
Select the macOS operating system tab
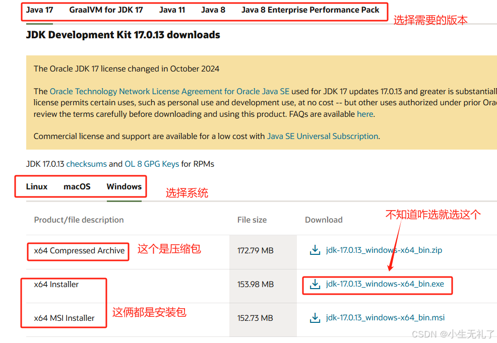pyautogui.click(x=77, y=186)
